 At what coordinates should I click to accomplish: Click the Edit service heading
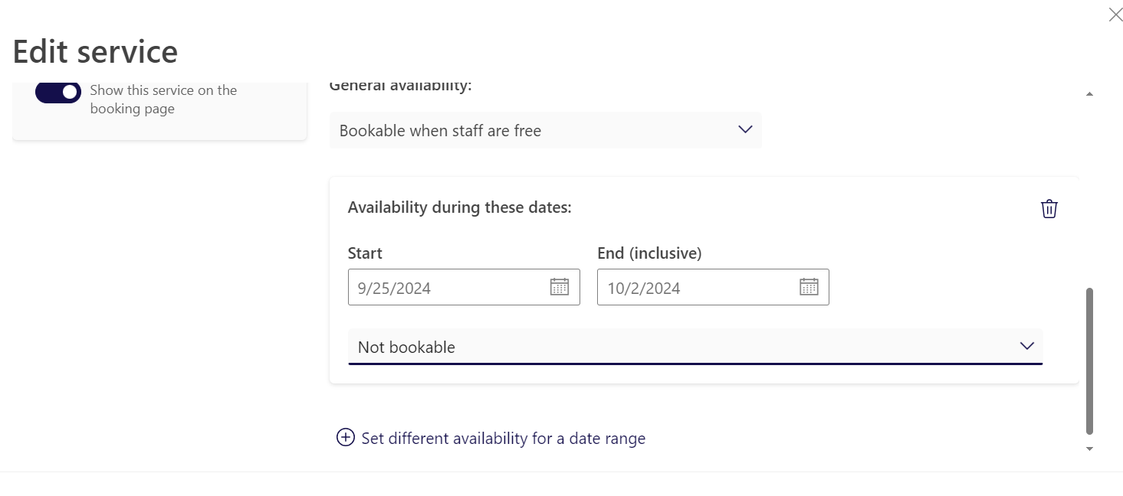(x=95, y=52)
